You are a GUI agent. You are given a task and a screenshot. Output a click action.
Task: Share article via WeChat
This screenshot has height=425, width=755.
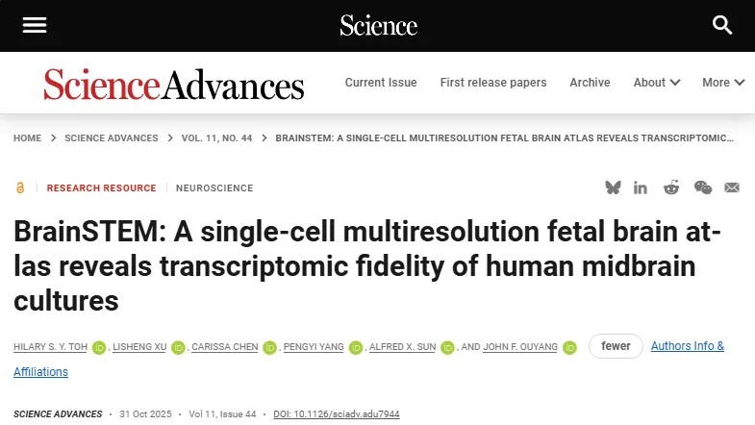pyautogui.click(x=703, y=187)
